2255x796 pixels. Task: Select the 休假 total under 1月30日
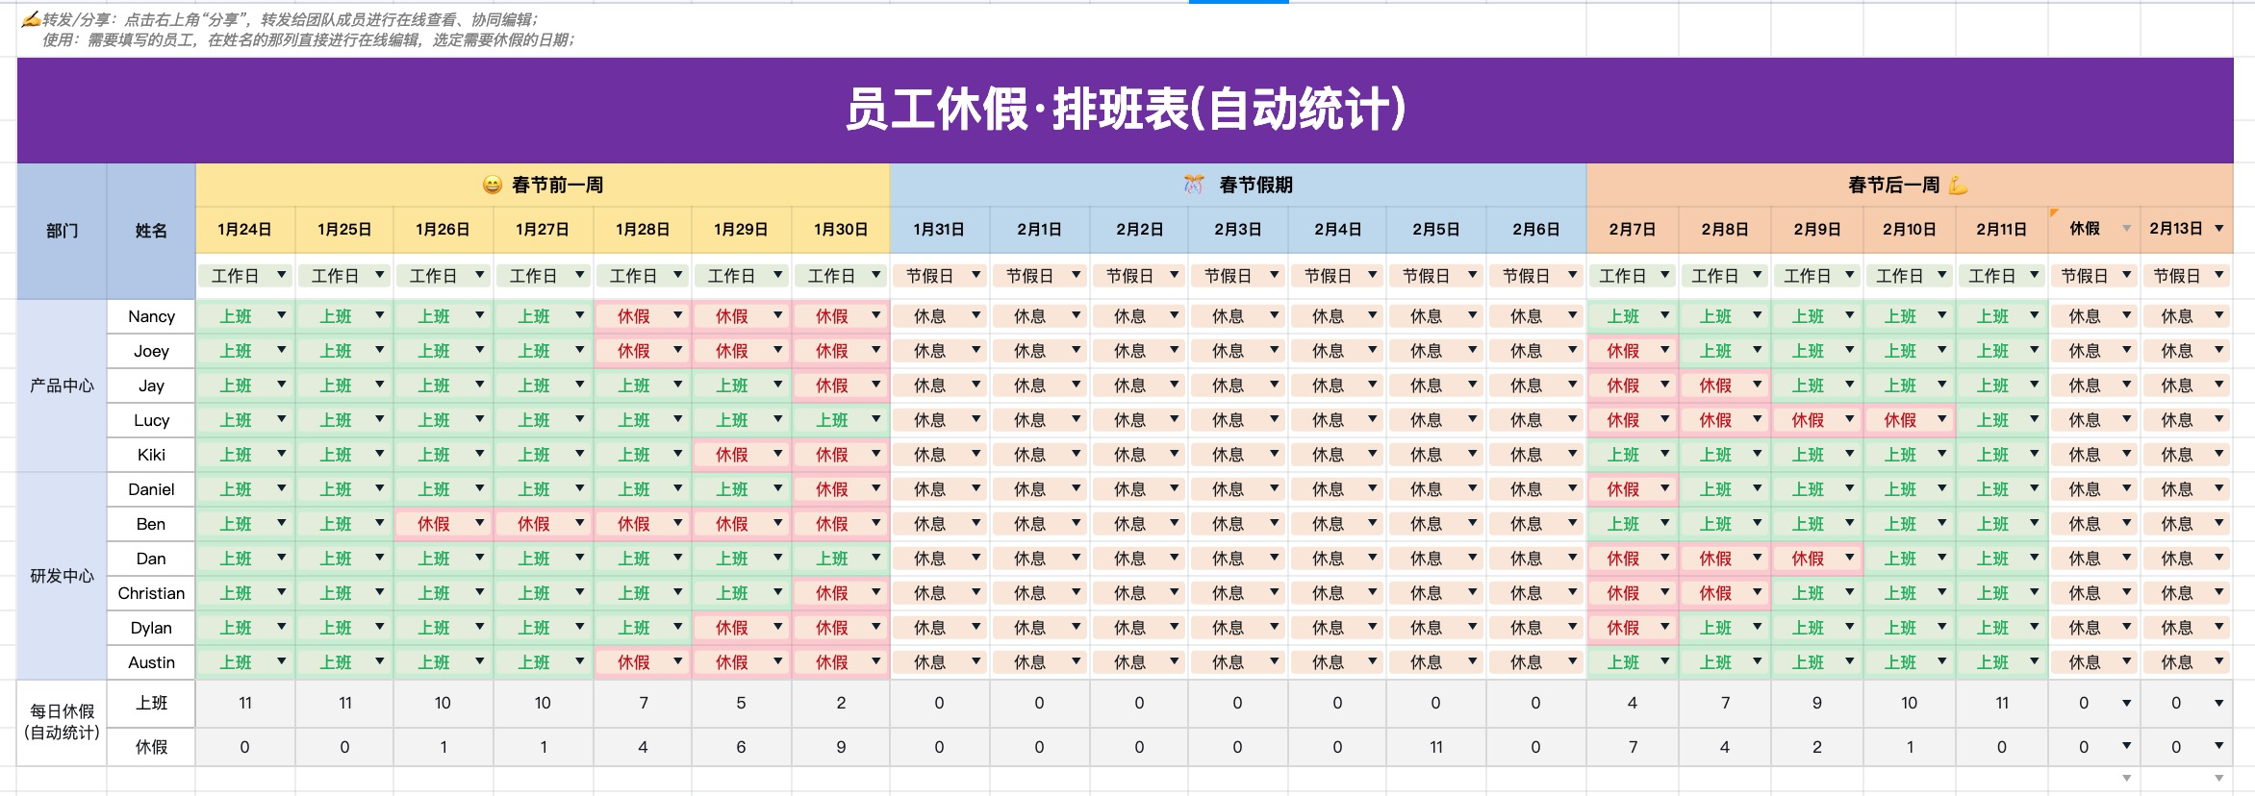click(x=841, y=746)
